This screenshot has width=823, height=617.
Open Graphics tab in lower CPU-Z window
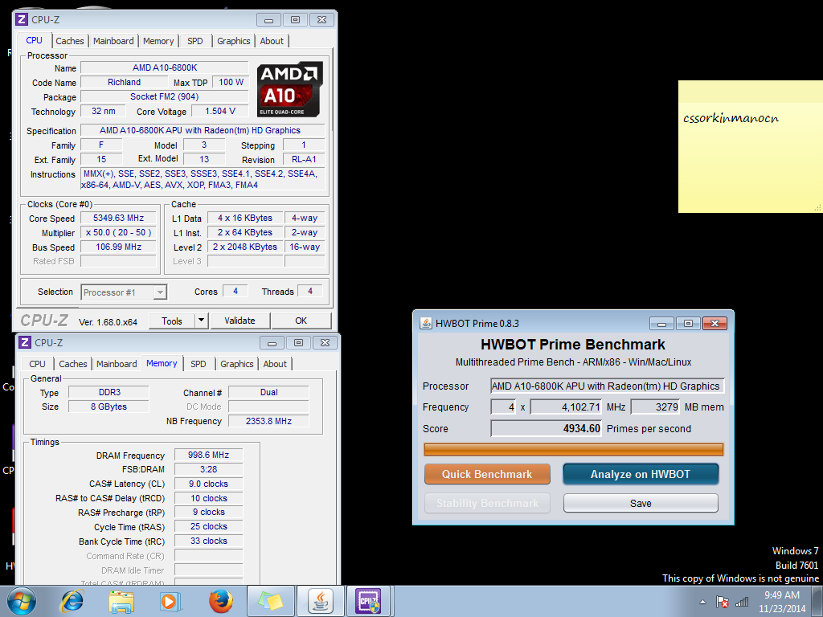(x=237, y=364)
